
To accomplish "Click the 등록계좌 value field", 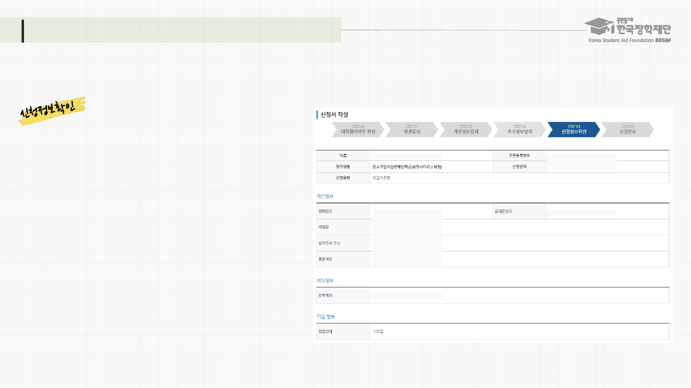I will 407,296.
